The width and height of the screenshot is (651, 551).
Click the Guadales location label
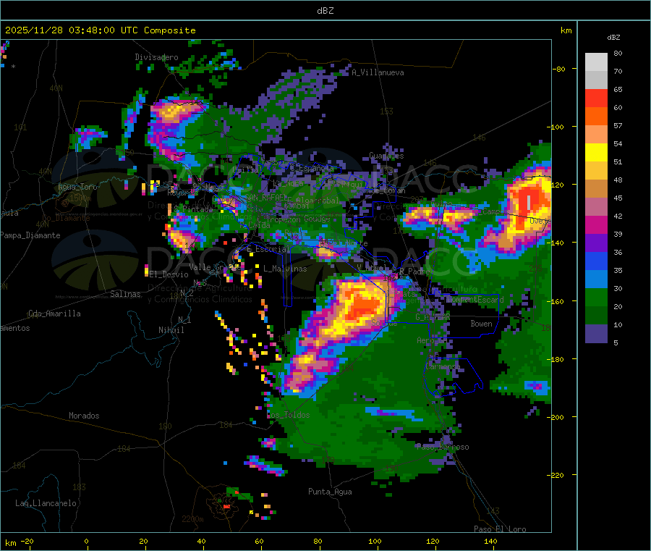tap(386, 156)
